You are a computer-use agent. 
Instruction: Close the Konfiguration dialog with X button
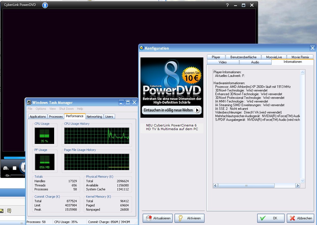click(x=312, y=48)
